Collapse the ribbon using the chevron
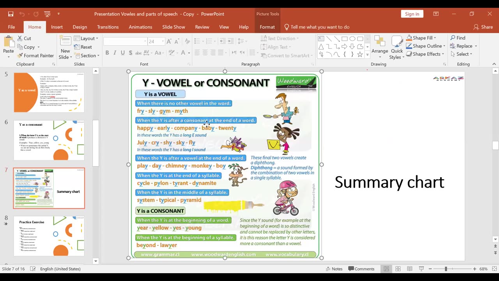 tap(494, 64)
